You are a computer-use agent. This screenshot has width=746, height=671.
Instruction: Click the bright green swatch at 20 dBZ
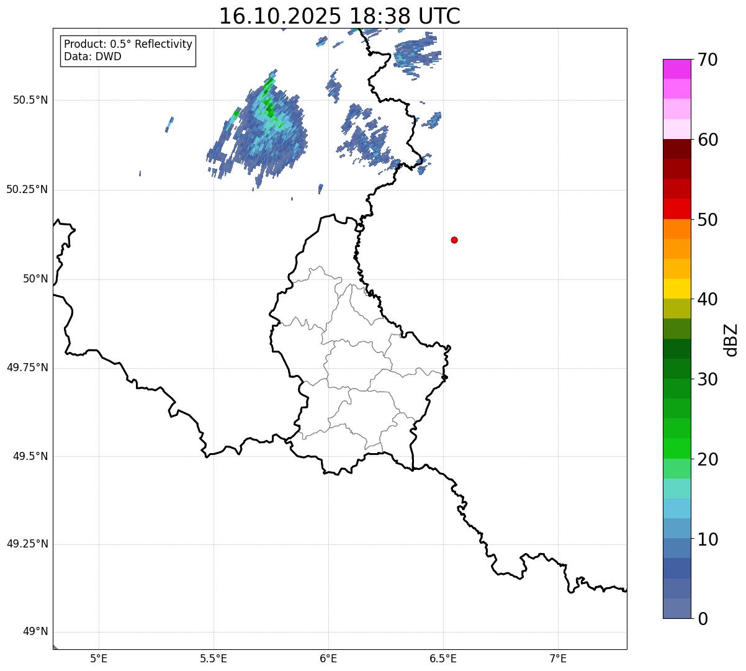click(677, 448)
